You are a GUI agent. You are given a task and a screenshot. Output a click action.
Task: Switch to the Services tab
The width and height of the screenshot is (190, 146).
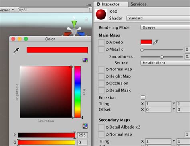click(139, 4)
